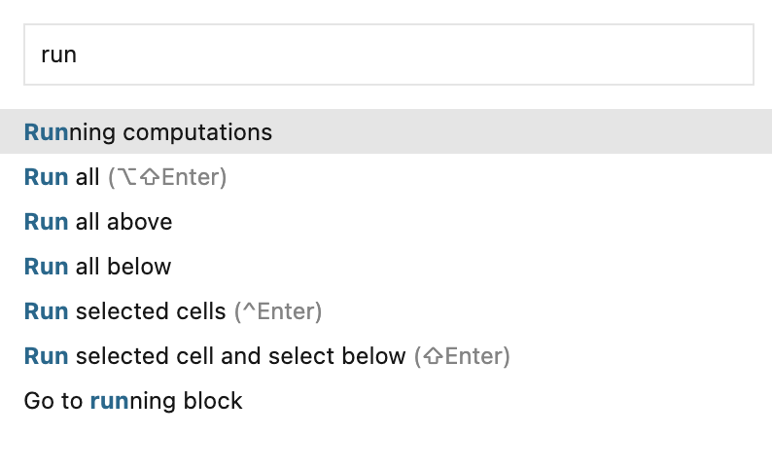Click the word "above" in Run all above

(139, 222)
